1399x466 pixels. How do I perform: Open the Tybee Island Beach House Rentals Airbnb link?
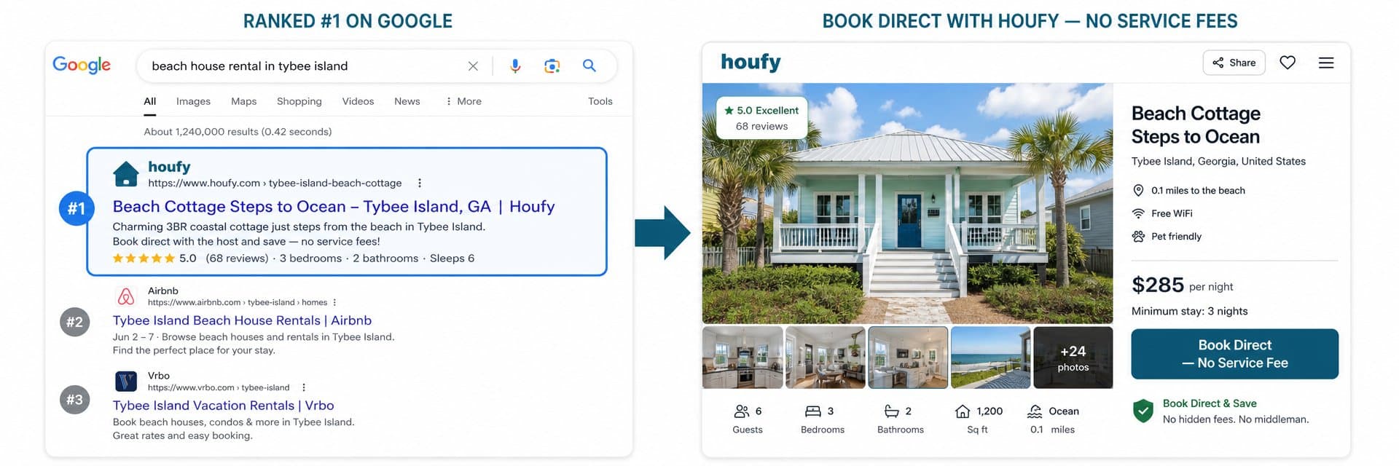[242, 320]
